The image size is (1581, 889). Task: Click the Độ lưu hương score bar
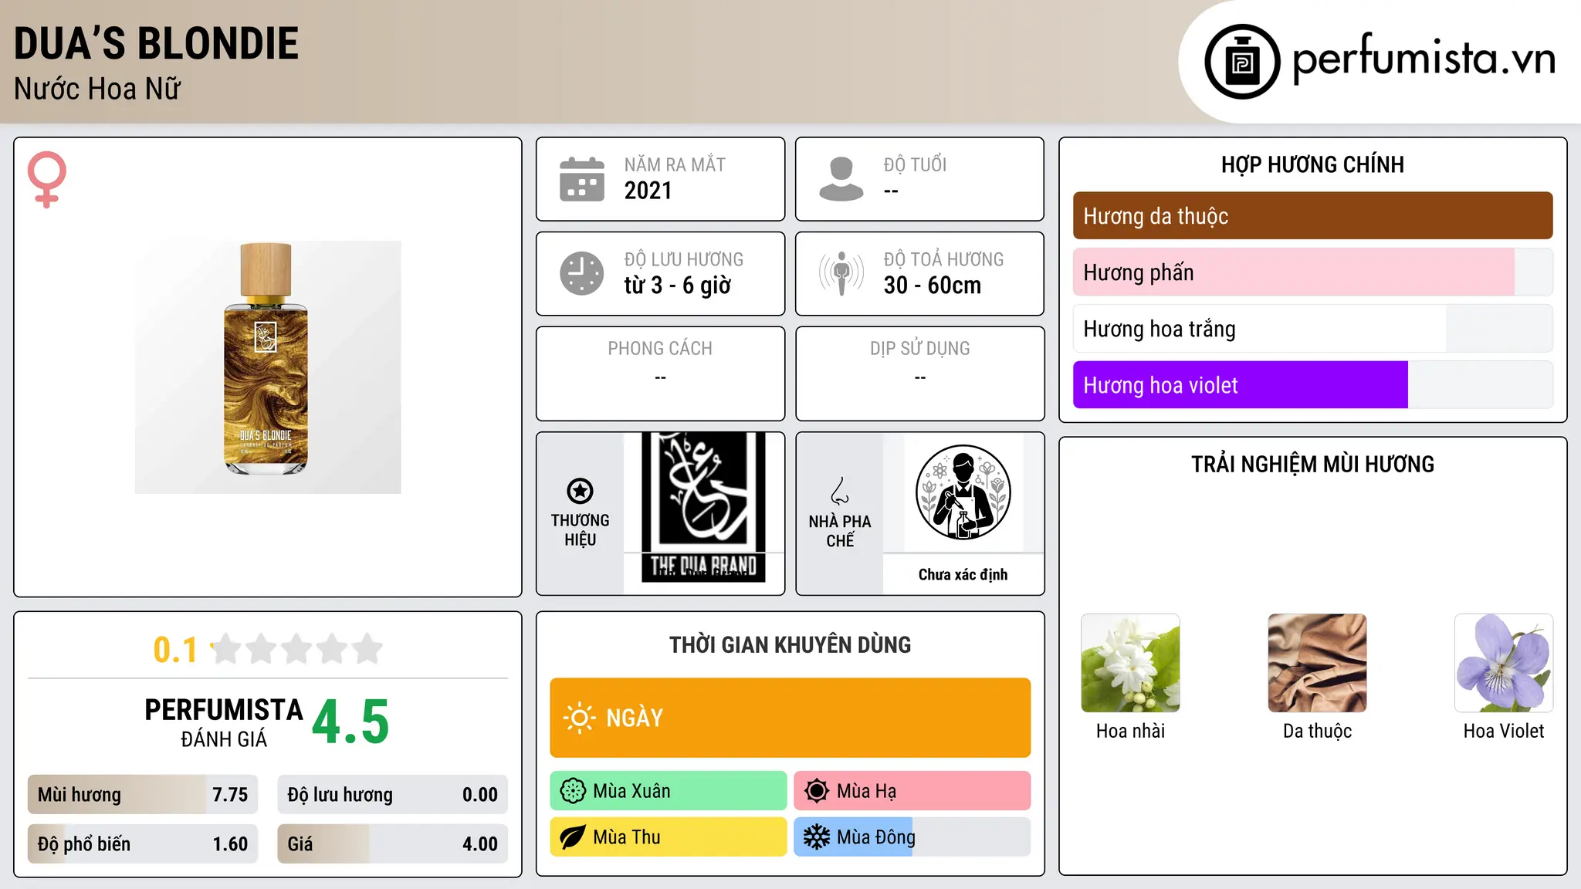click(x=393, y=795)
